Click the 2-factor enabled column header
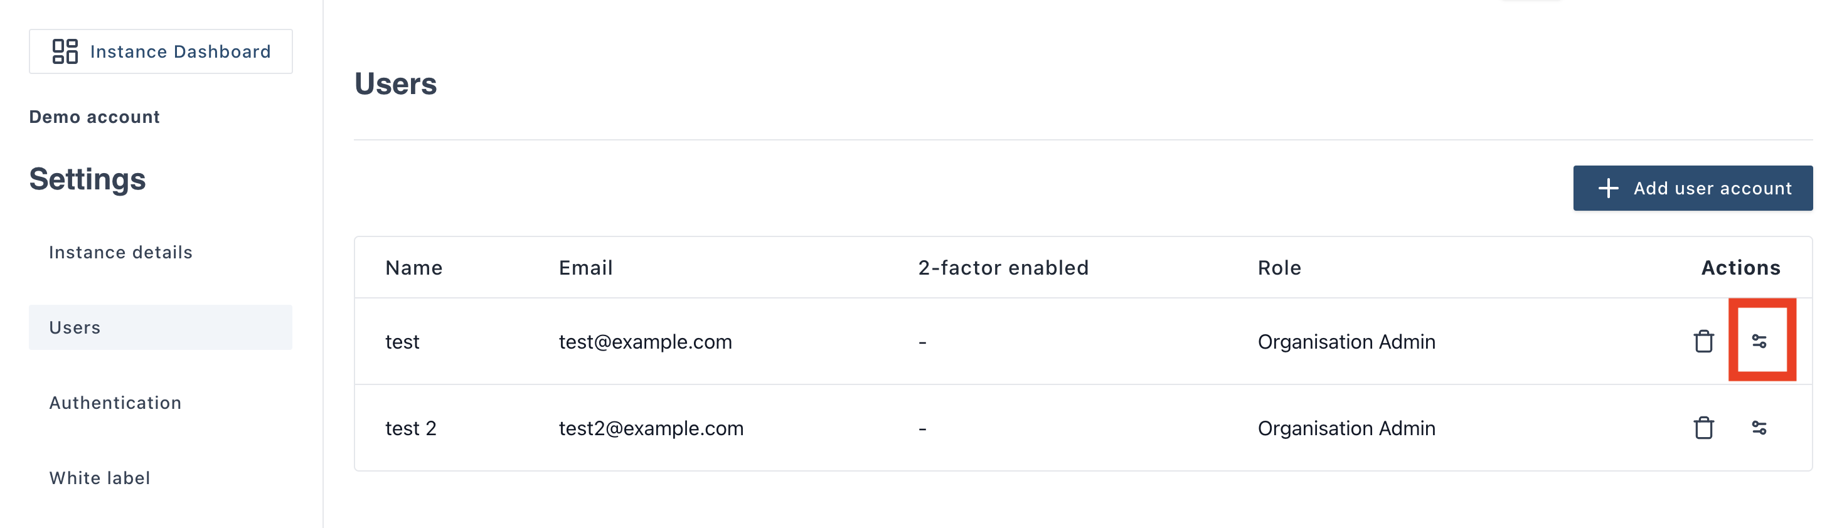The width and height of the screenshot is (1832, 528). click(x=1003, y=268)
